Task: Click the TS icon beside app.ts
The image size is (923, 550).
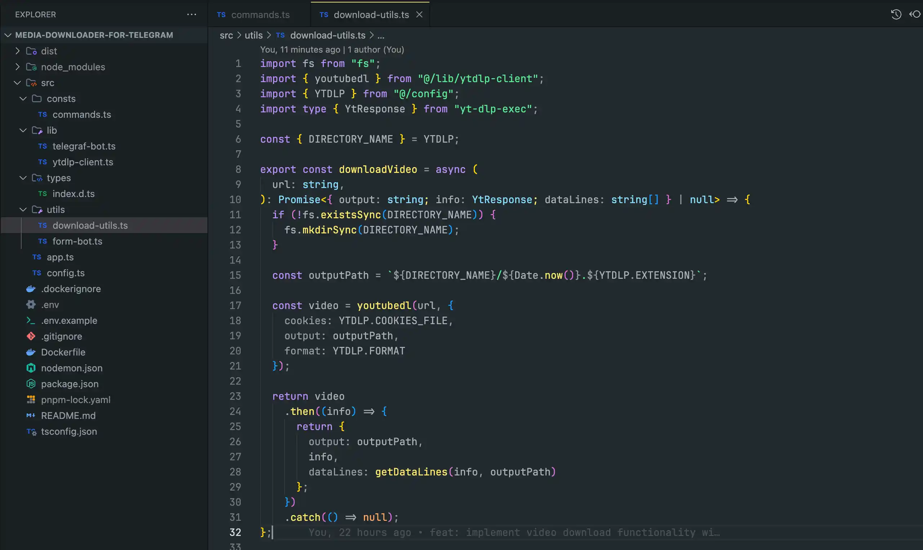Action: (37, 257)
